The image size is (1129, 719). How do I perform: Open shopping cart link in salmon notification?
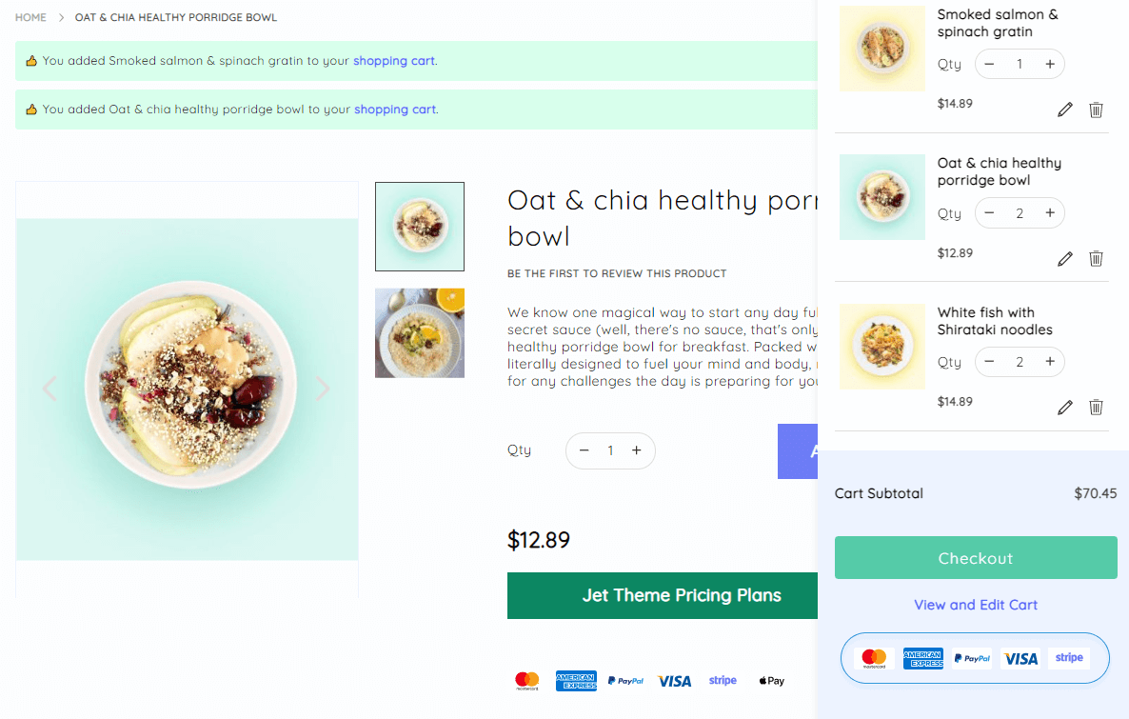coord(394,61)
